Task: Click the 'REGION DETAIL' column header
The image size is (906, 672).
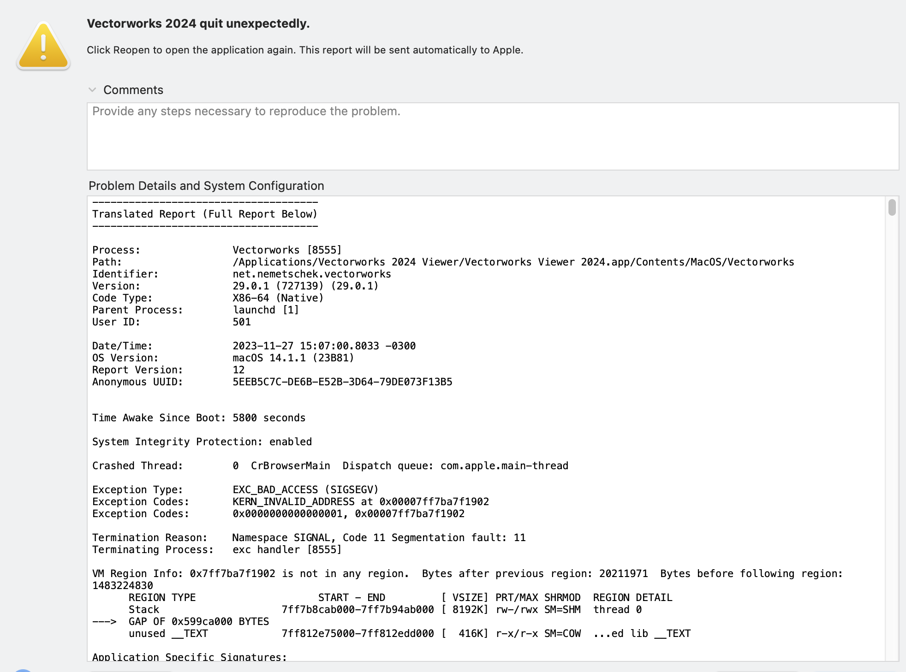Action: tap(633, 597)
